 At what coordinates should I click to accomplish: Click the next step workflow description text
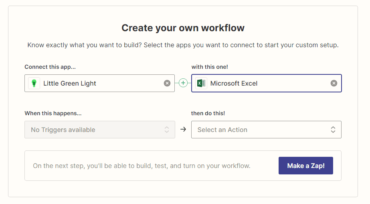click(142, 166)
